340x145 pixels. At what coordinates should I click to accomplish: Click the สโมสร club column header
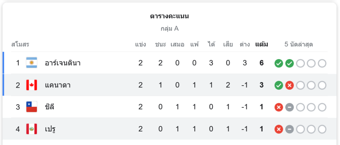pyautogui.click(x=20, y=44)
